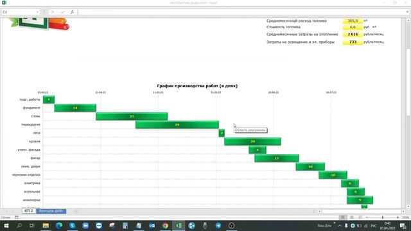Image resolution: width=411 pixels, height=231 pixels.
Task: Click the vertical scrollbar down arrow
Action: tap(408, 207)
